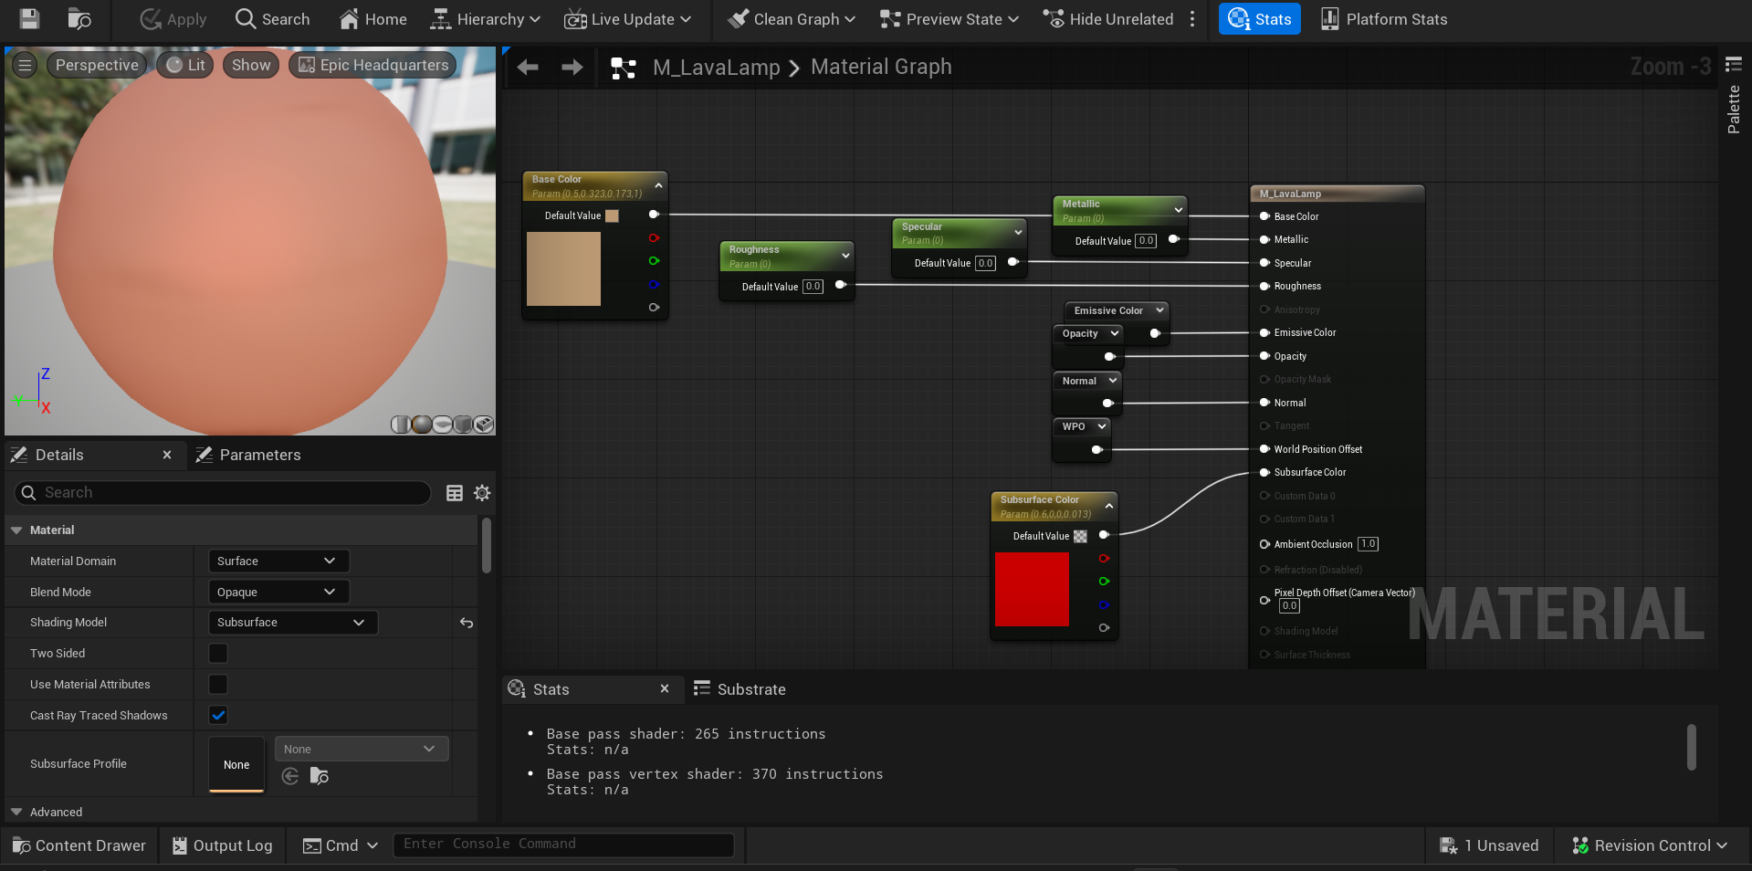Image resolution: width=1752 pixels, height=871 pixels.
Task: Open the Details settings gear
Action: [482, 493]
